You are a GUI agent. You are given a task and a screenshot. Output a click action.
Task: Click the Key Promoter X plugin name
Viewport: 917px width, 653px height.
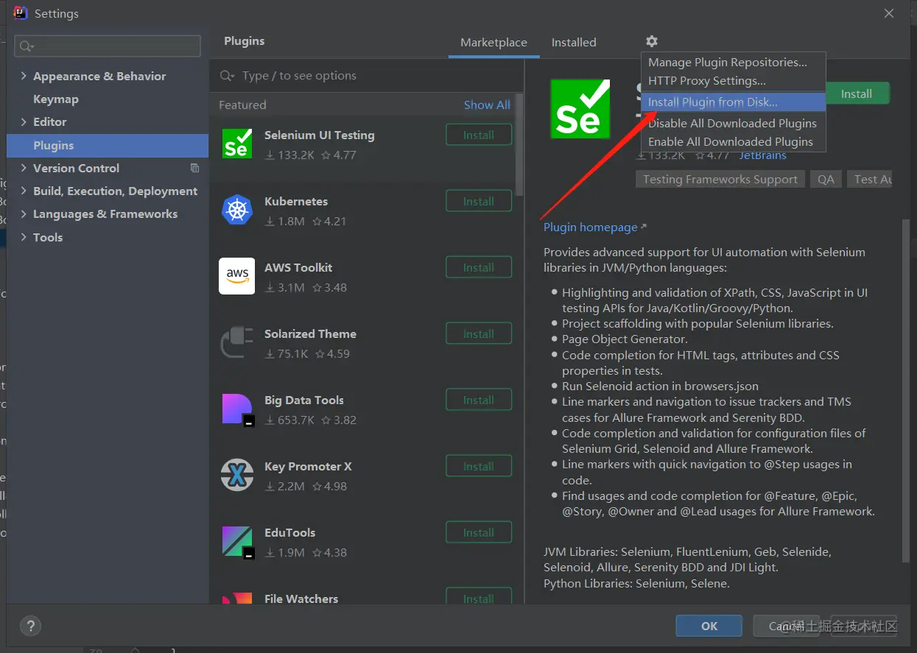tap(308, 466)
